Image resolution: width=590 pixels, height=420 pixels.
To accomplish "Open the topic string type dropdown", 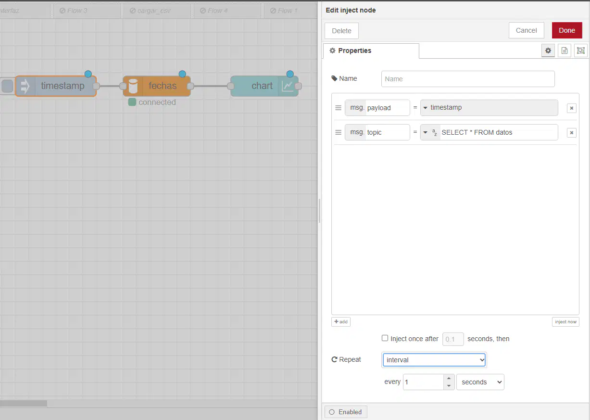I will 430,132.
